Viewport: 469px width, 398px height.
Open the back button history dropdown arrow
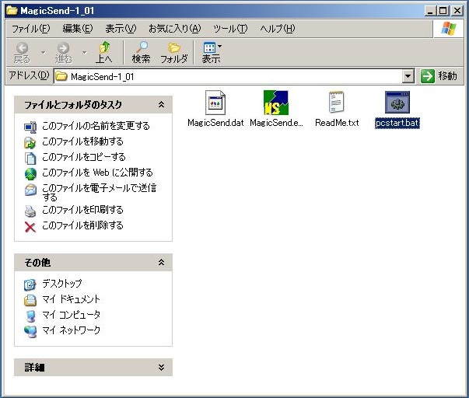click(x=44, y=53)
